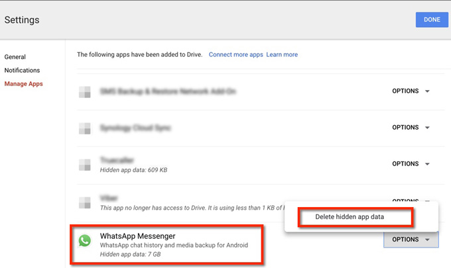This screenshot has height=268, width=451.
Task: Select the Manage Apps tab
Action: coord(24,84)
